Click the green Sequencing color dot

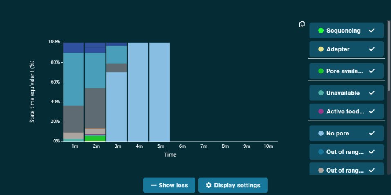(x=321, y=31)
